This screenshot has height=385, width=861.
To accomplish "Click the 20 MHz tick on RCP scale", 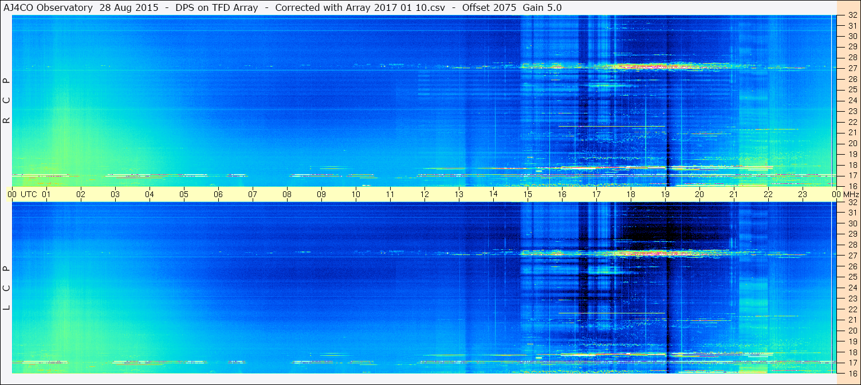I will pos(852,143).
